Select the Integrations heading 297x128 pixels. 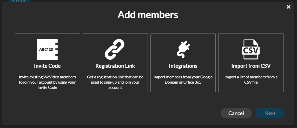[183, 66]
